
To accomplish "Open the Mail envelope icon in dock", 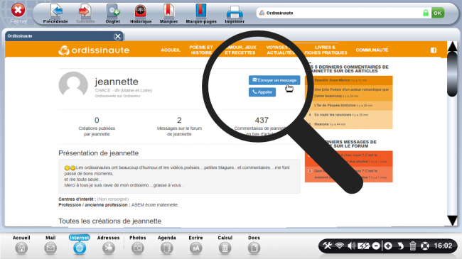I will tap(50, 248).
